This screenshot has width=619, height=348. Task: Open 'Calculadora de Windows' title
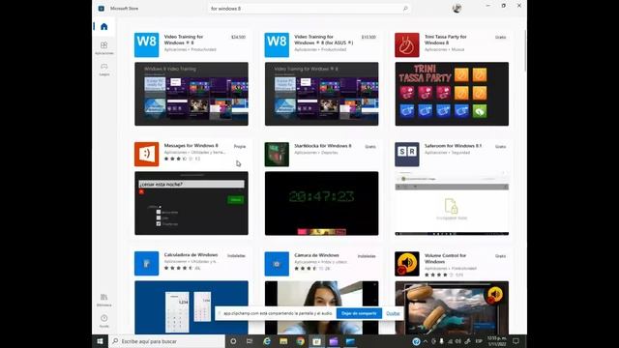pyautogui.click(x=191, y=255)
